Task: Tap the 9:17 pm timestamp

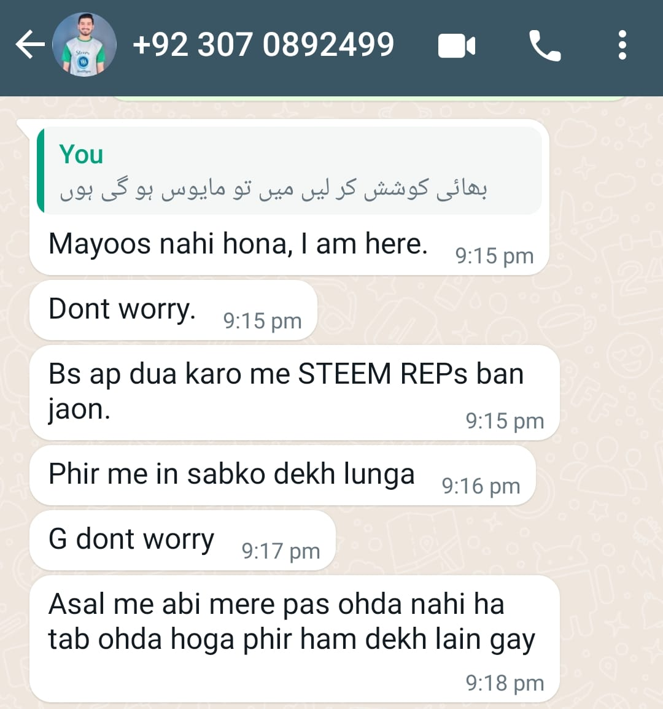Action: tap(281, 551)
